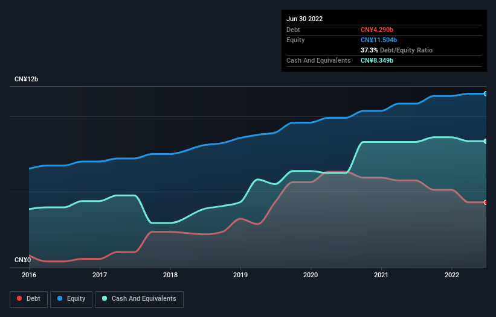
Task: Click the 2018 x-axis label
Action: (x=170, y=275)
